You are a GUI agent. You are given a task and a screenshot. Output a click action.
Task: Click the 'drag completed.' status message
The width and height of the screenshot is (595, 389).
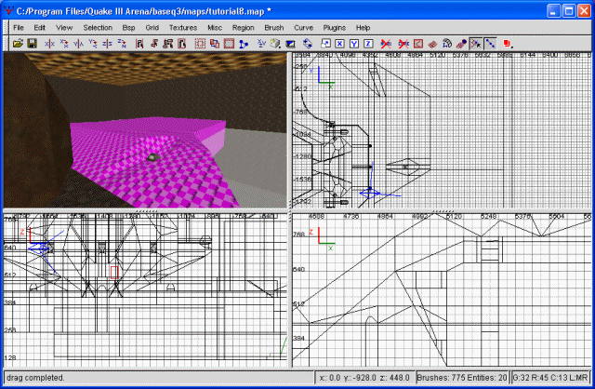pyautogui.click(x=35, y=378)
